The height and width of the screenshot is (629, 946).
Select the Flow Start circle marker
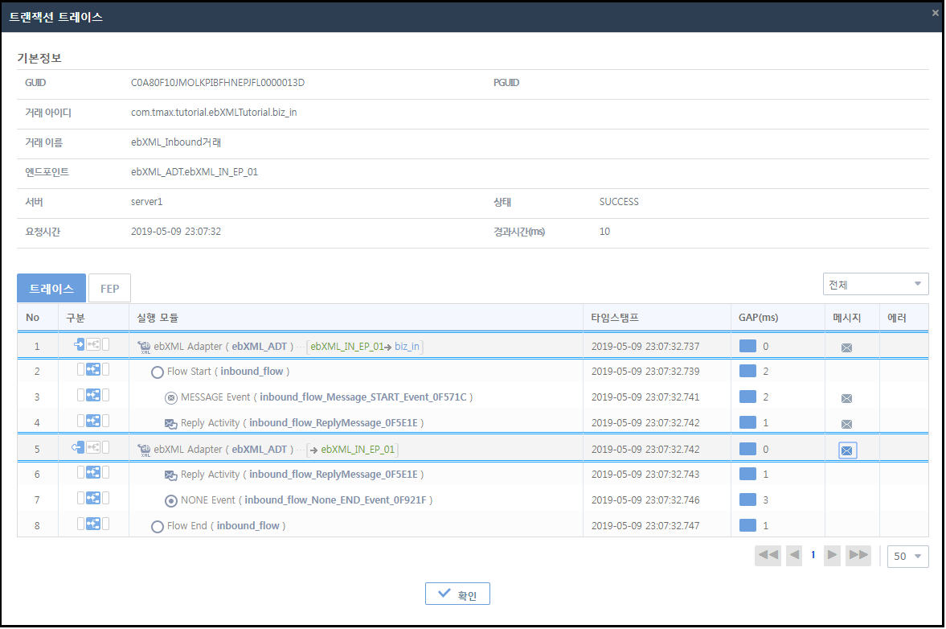(x=158, y=372)
